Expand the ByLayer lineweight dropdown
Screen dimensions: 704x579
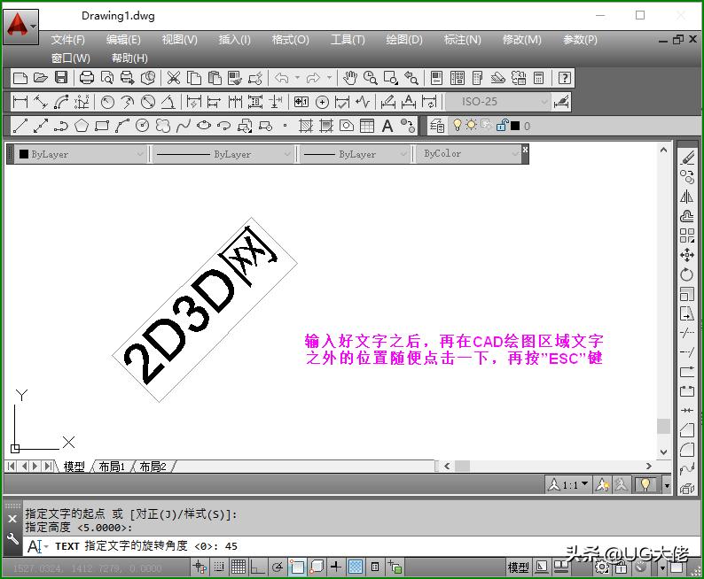click(403, 154)
